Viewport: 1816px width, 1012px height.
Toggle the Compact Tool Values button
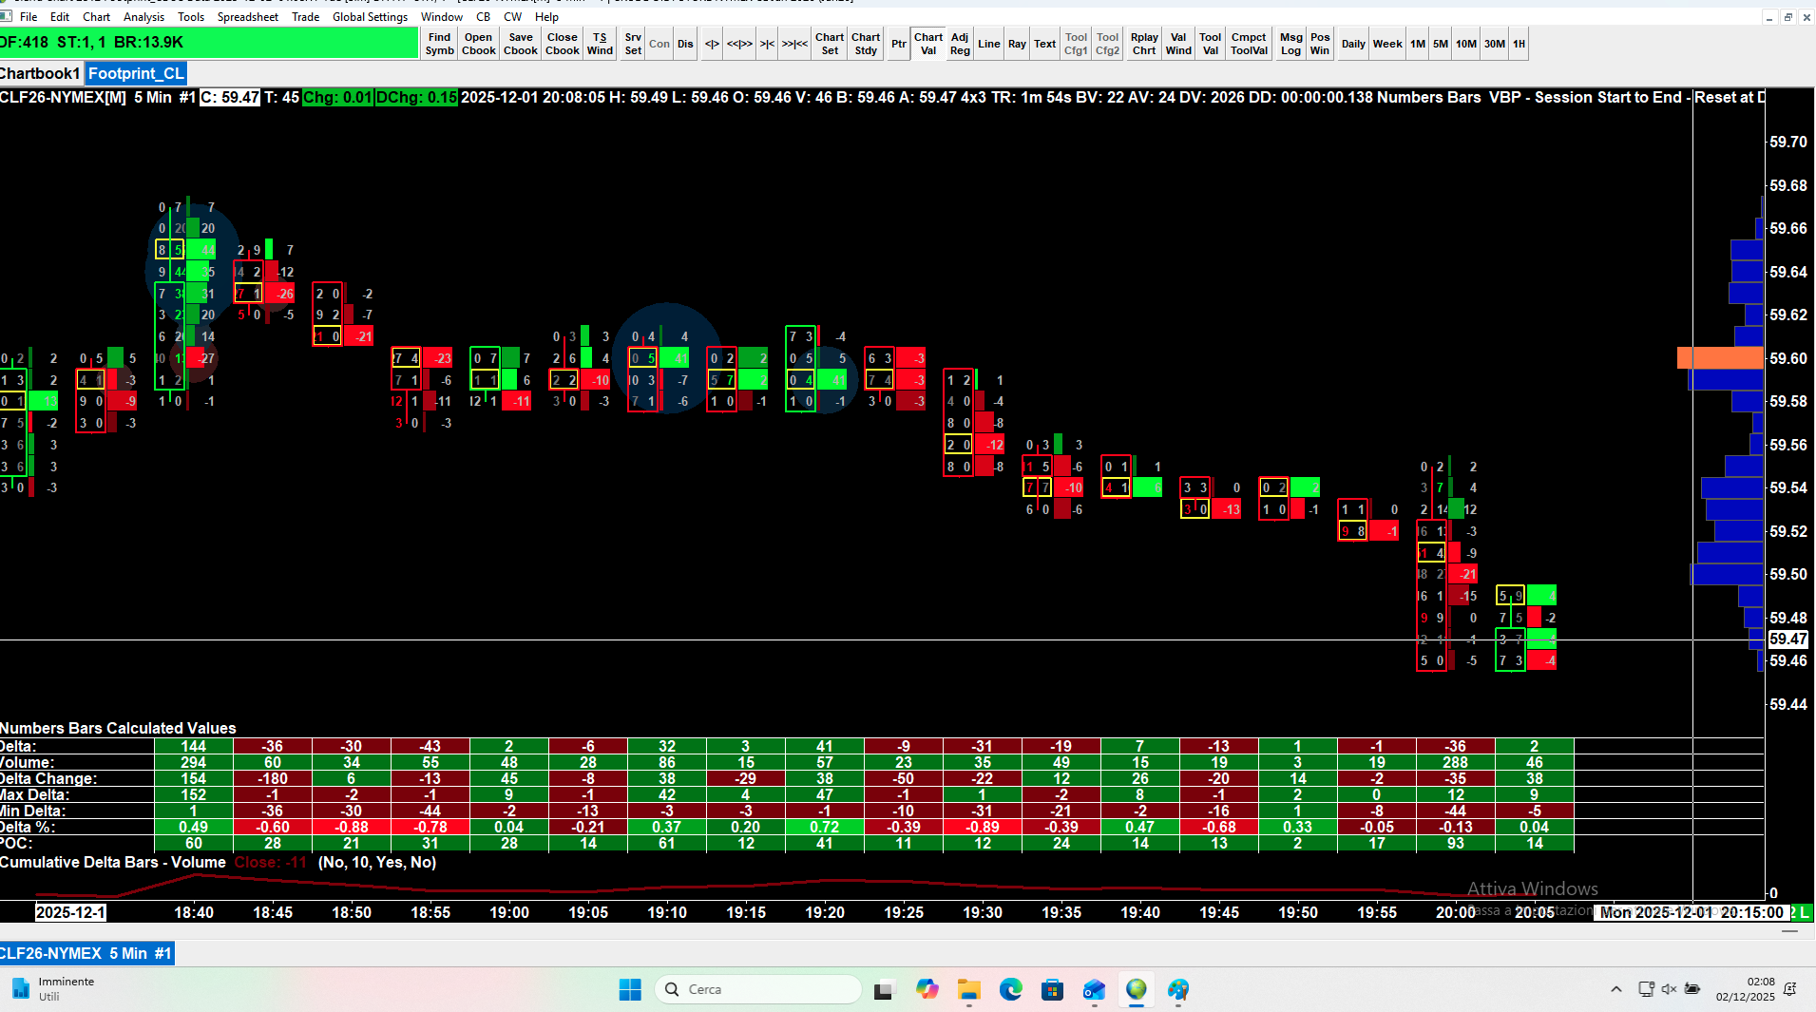pos(1249,44)
